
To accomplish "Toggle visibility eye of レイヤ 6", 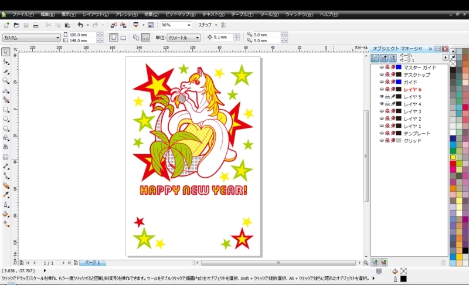I will pyautogui.click(x=382, y=89).
